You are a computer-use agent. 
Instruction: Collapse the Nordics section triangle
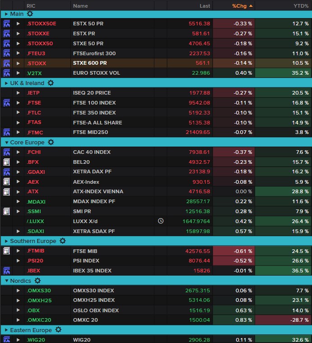click(6, 281)
